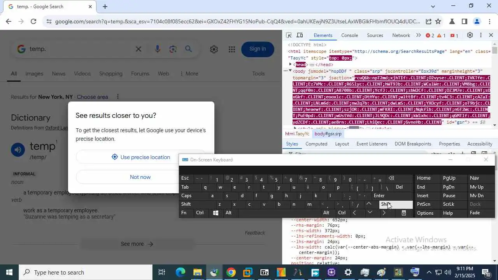Select html.TaoyYc breadcrumb
Image resolution: width=498 pixels, height=280 pixels.
click(297, 134)
